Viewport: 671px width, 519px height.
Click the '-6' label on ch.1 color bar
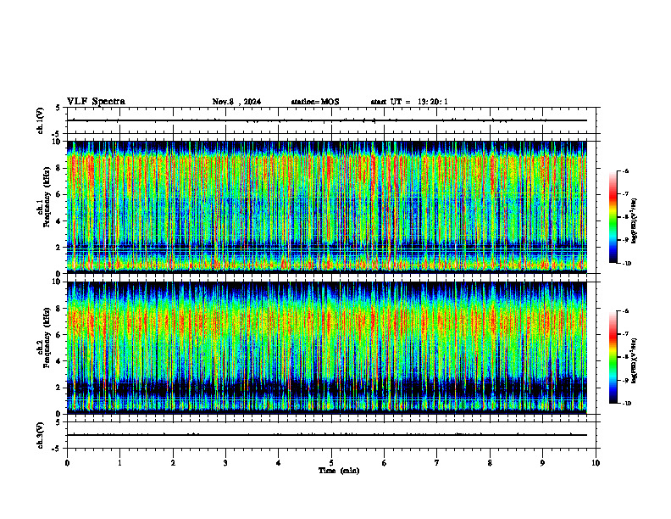625,170
